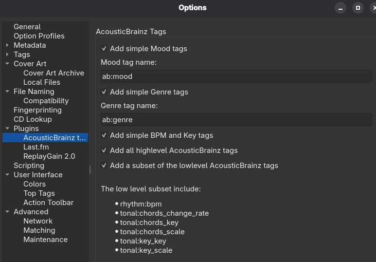
Task: Collapse the Cover Art section arrow
Action: 7,64
